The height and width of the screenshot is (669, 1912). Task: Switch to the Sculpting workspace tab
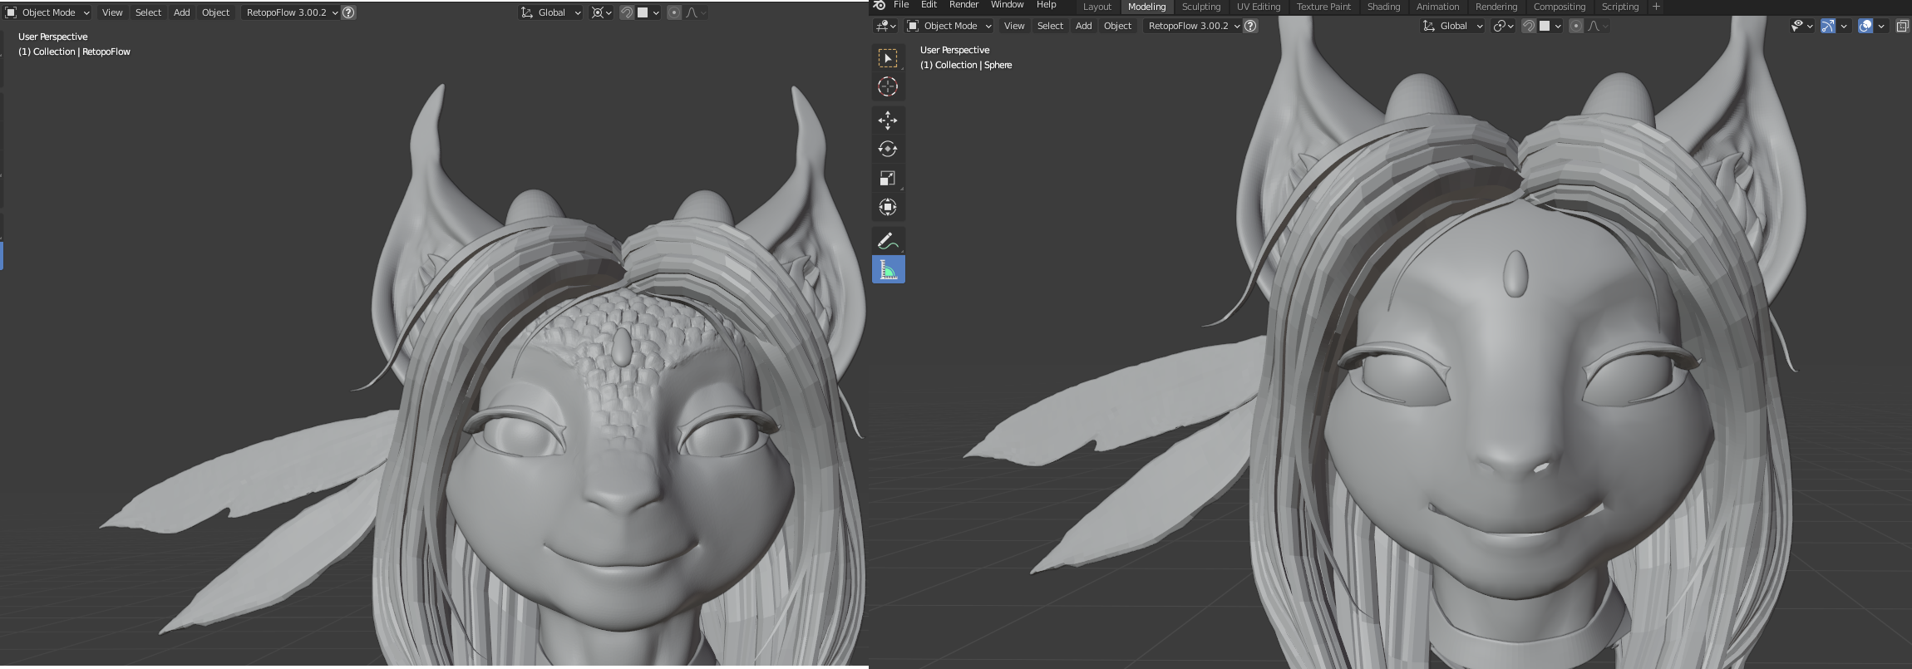1200,7
